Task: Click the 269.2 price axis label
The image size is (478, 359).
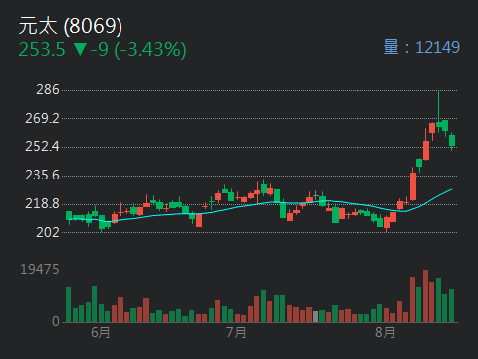Action: pos(42,118)
